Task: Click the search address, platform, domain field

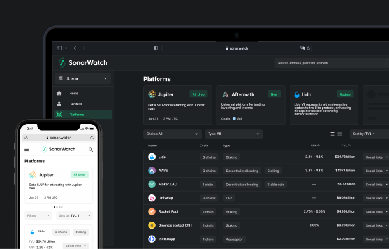Action: pyautogui.click(x=332, y=63)
